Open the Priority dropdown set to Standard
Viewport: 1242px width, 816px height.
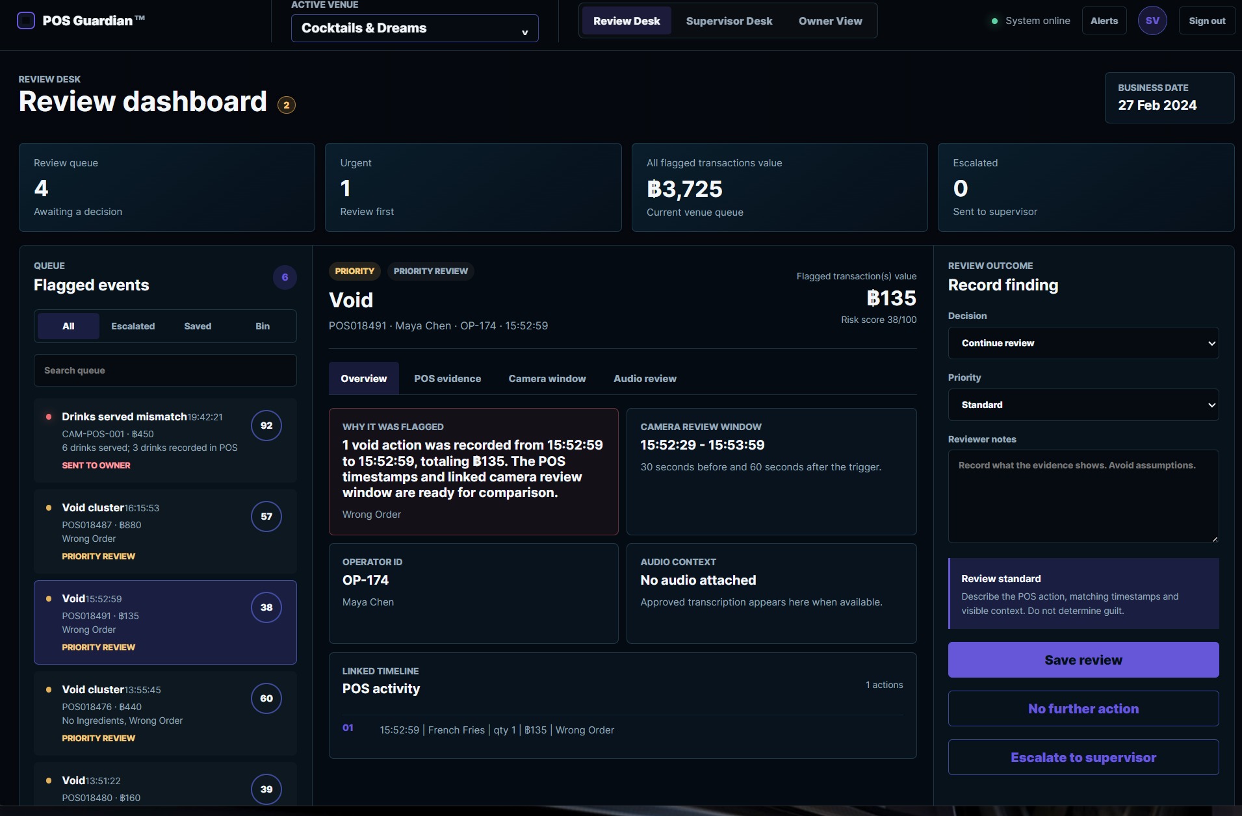click(x=1083, y=405)
